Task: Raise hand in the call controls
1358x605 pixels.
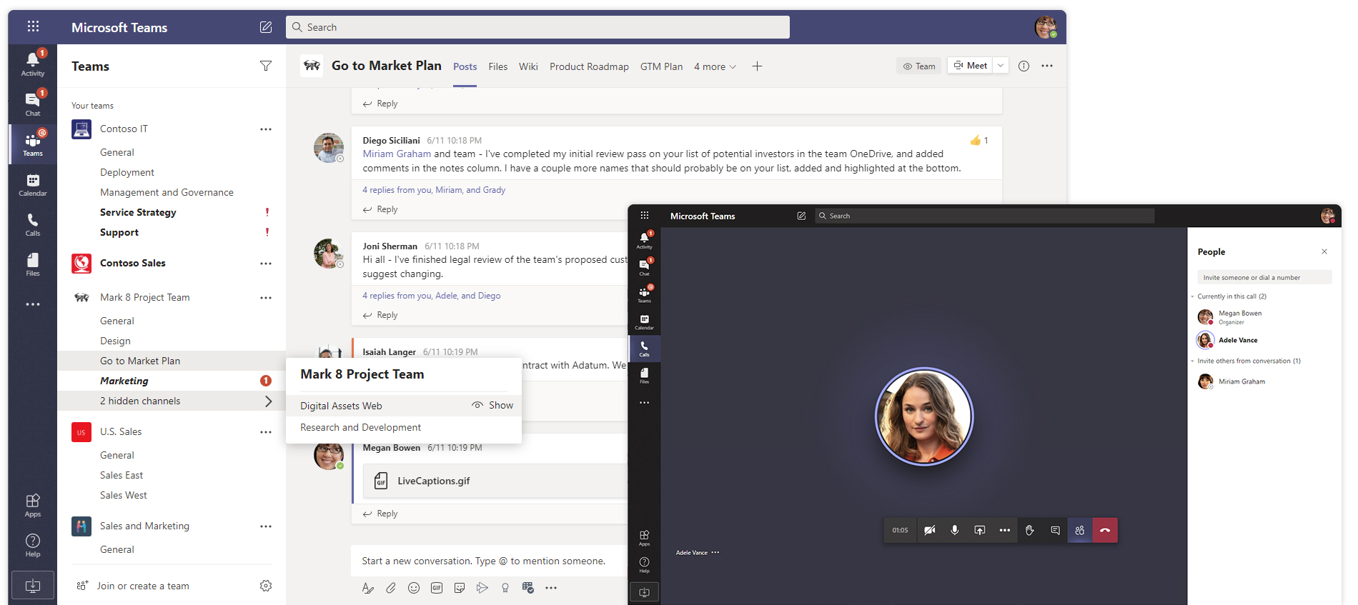Action: 1030,530
